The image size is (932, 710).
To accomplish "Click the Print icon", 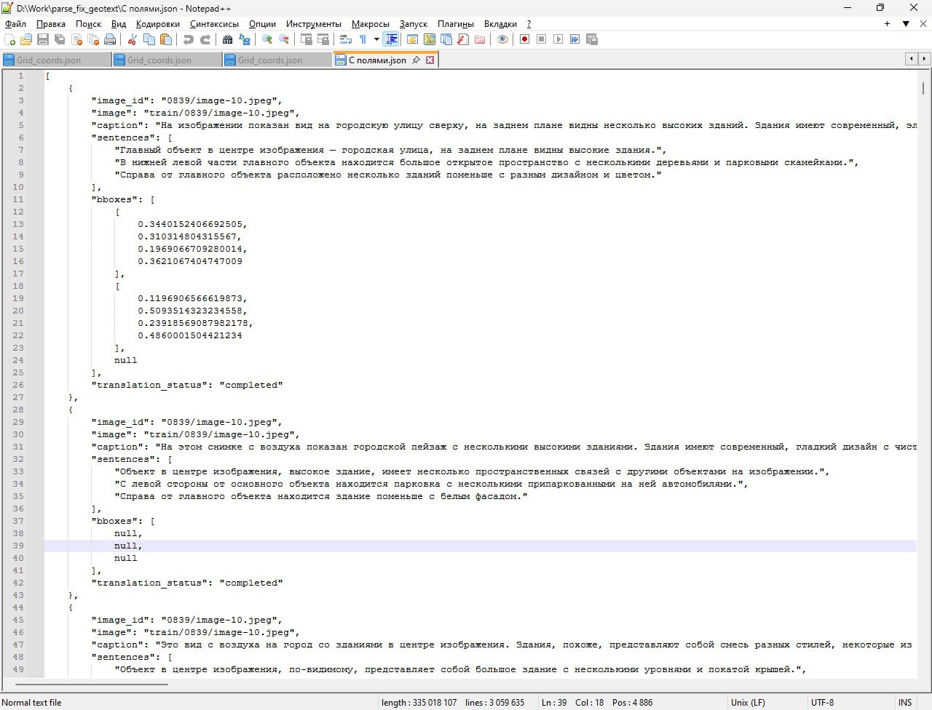I will click(x=110, y=39).
